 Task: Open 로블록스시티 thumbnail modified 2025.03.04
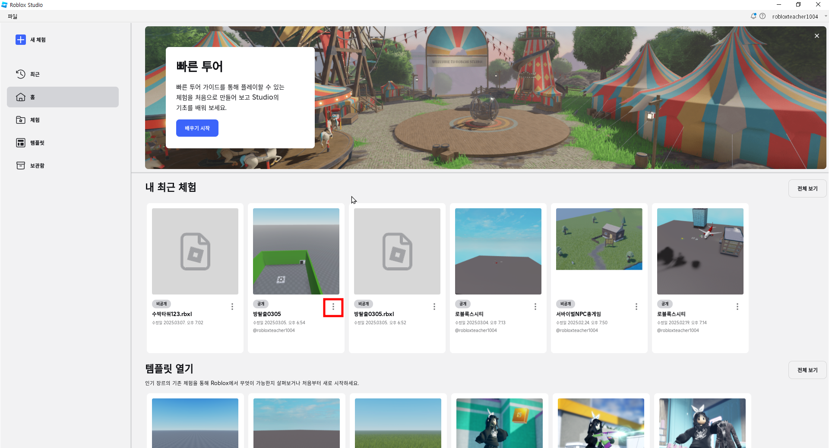click(498, 251)
